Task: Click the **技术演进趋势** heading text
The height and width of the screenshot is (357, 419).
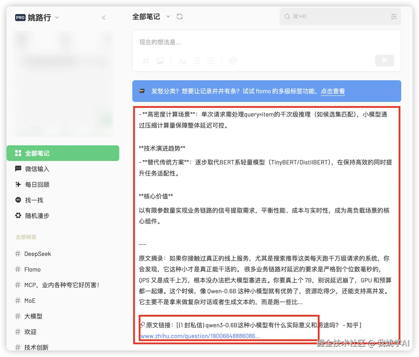Action: pyautogui.click(x=162, y=148)
